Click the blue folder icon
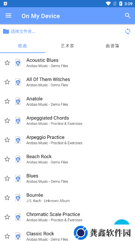 point(6,32)
